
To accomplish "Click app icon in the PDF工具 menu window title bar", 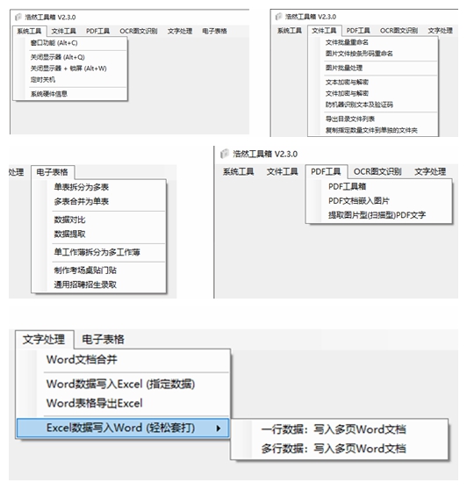I will click(225, 154).
